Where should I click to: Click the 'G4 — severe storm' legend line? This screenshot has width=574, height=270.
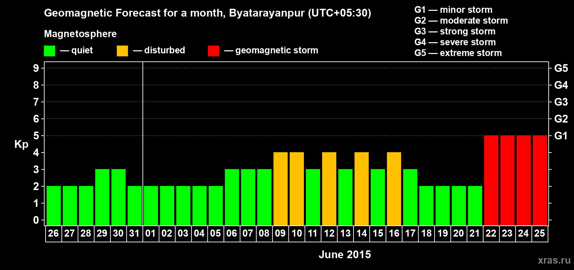coord(455,42)
